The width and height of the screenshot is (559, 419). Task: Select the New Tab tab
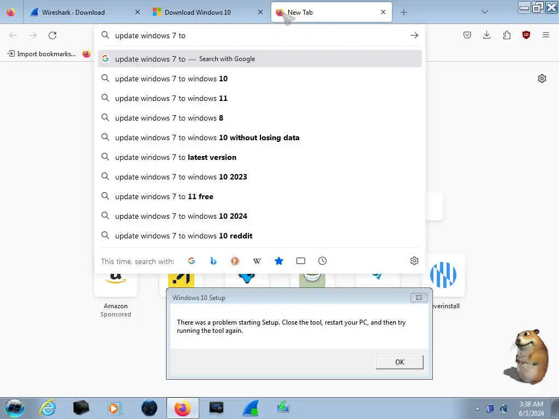click(331, 12)
